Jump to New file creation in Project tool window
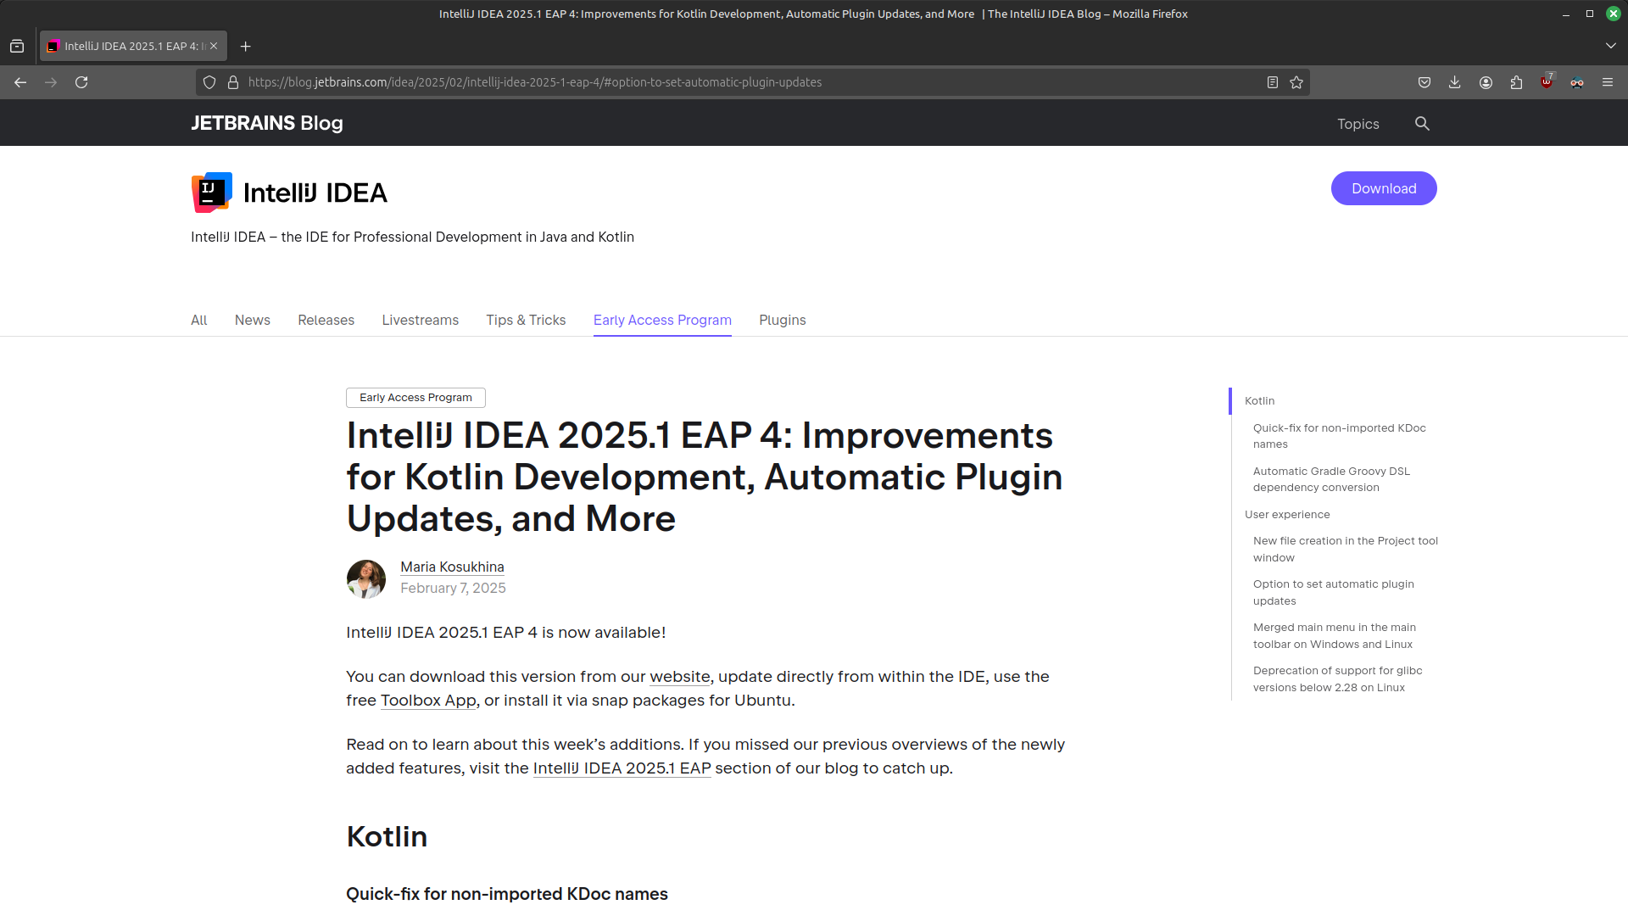This screenshot has width=1628, height=916. (1346, 550)
